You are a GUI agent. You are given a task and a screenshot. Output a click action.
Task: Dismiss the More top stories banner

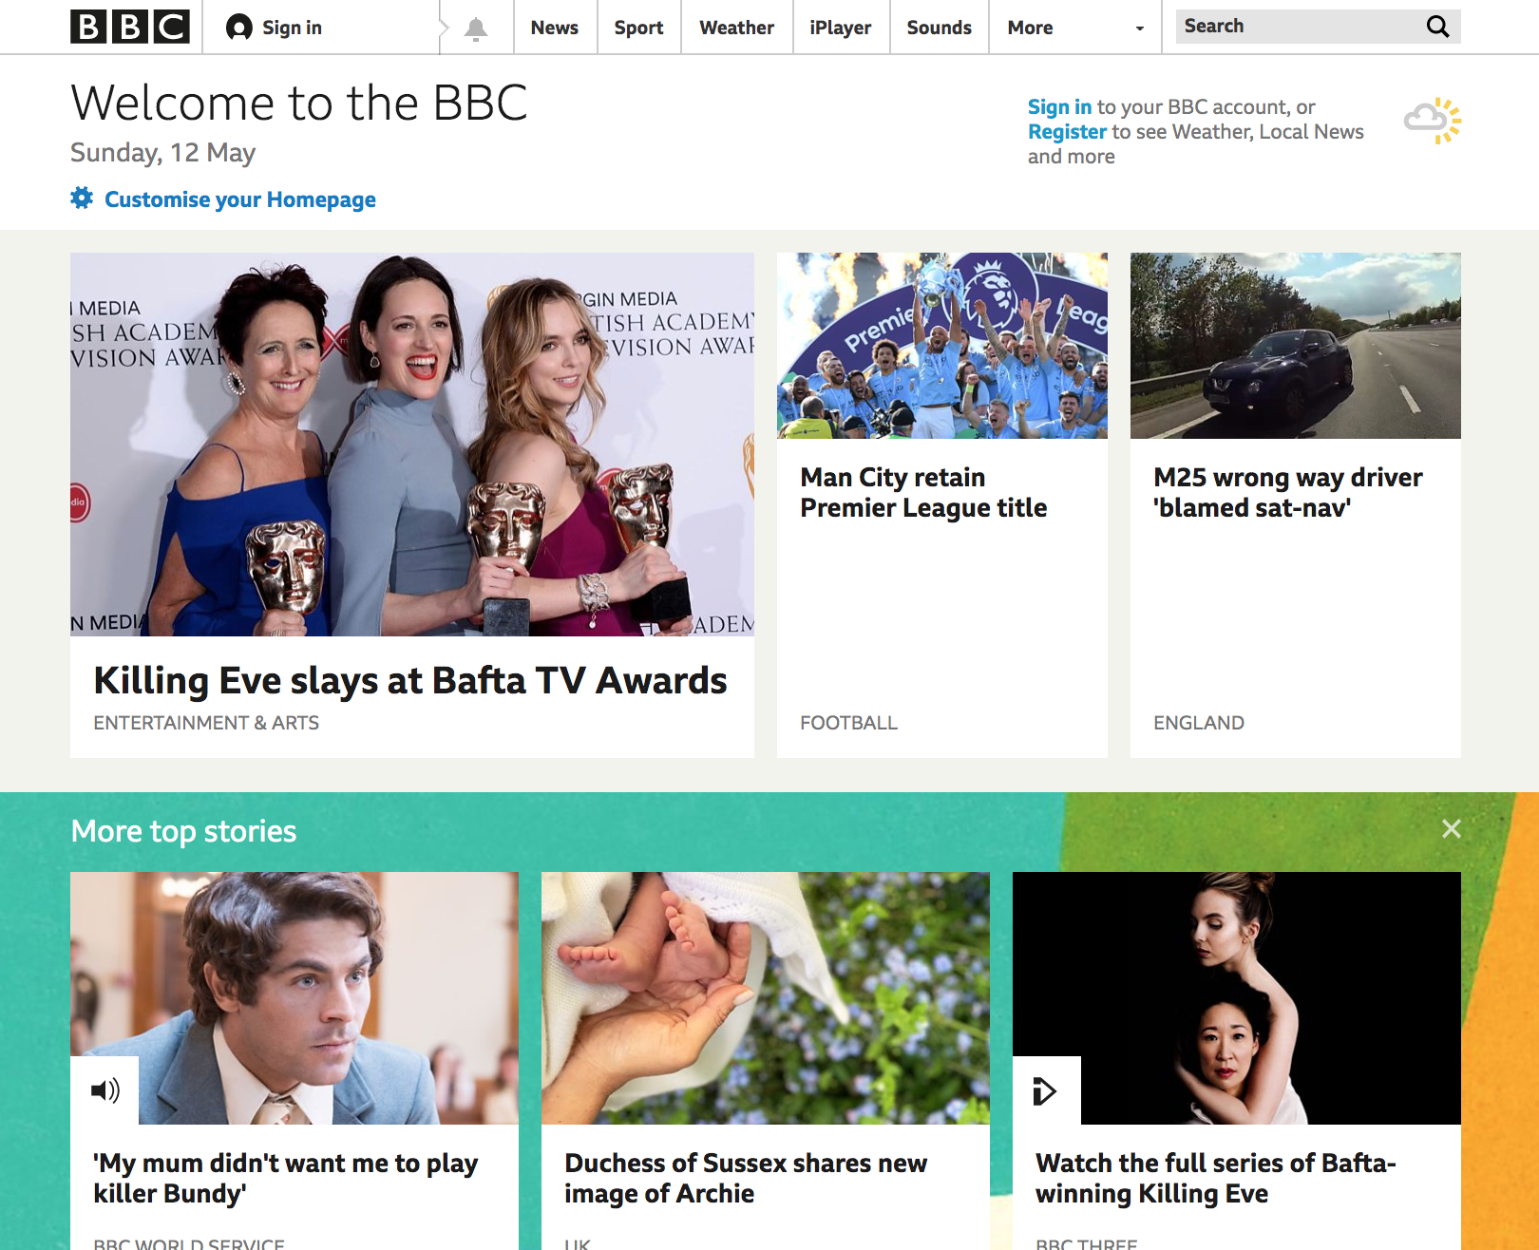pos(1453,828)
